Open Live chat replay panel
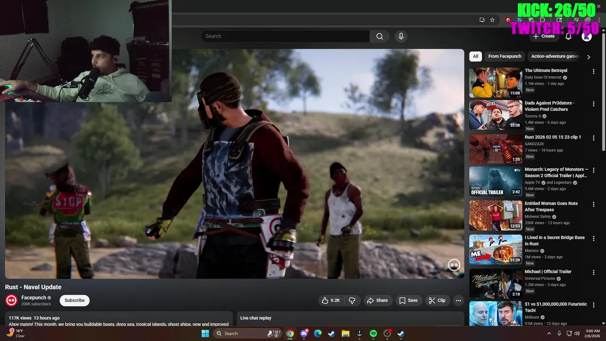The height and width of the screenshot is (341, 606). pyautogui.click(x=350, y=318)
